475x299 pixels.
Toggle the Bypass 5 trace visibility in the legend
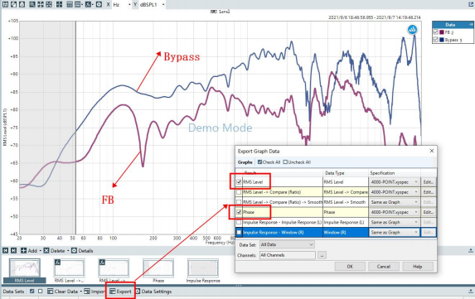[435, 40]
